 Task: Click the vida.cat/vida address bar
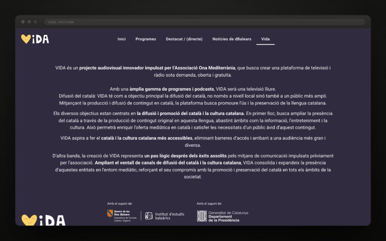(x=204, y=22)
